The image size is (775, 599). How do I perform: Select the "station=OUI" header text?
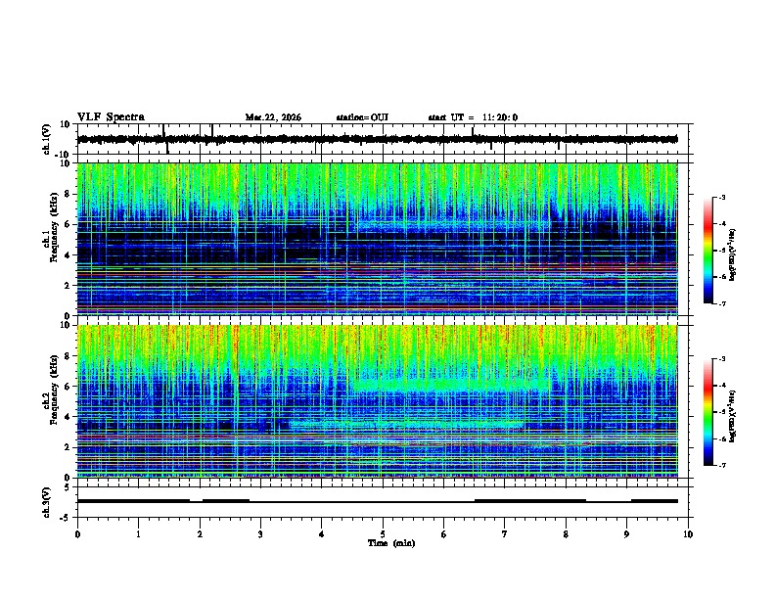click(362, 117)
